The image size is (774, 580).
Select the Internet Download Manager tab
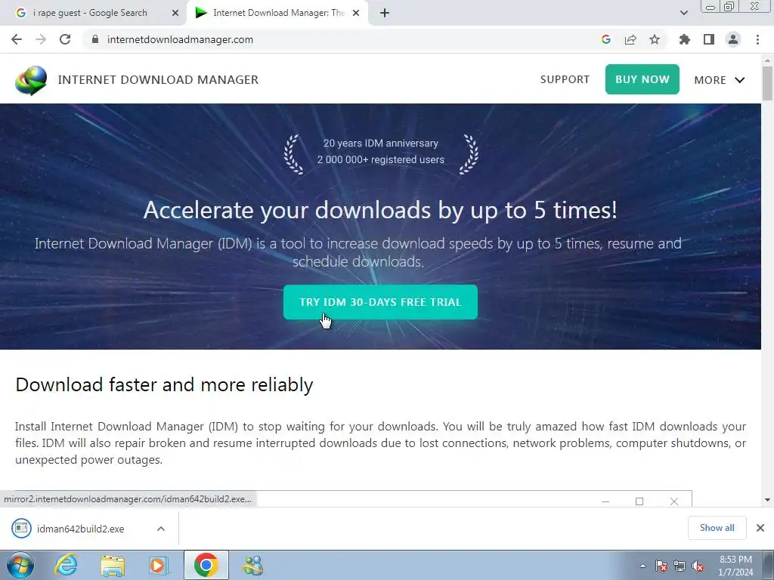pos(277,13)
